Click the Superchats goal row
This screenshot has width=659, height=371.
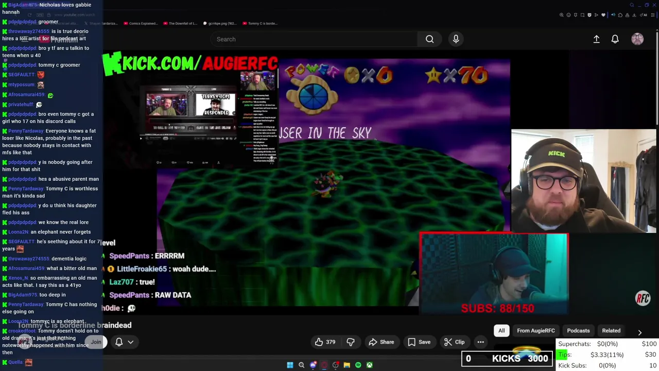608,344
